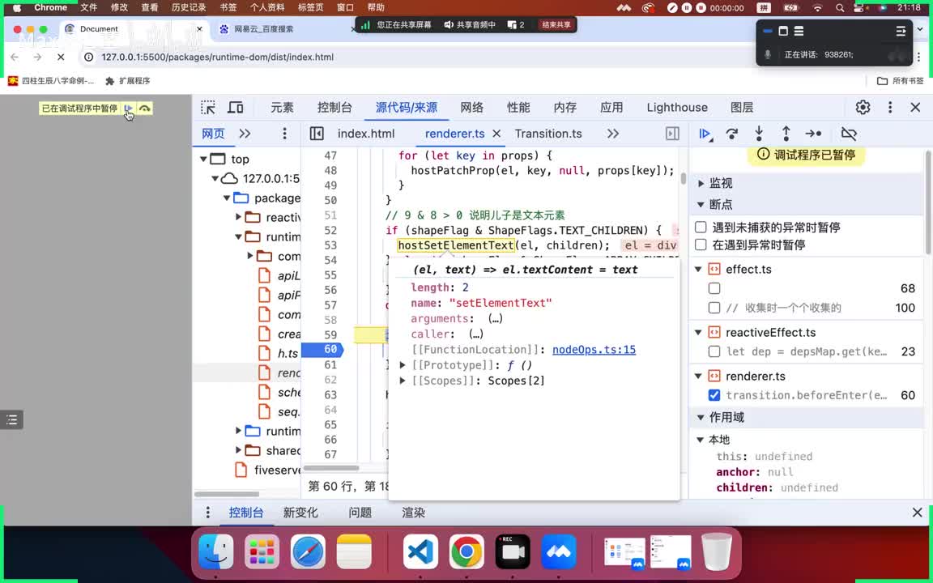Deactivate all breakpoints icon

pyautogui.click(x=849, y=134)
